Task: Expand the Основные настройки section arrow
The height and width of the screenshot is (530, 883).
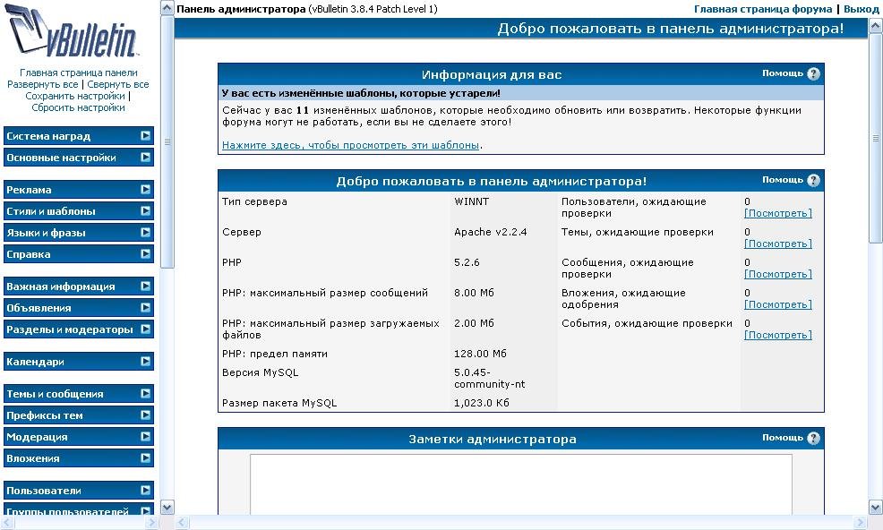Action: 145,158
